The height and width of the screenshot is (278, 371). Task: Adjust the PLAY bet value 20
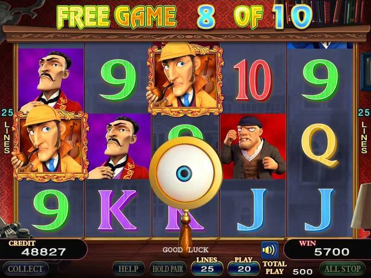[244, 269]
